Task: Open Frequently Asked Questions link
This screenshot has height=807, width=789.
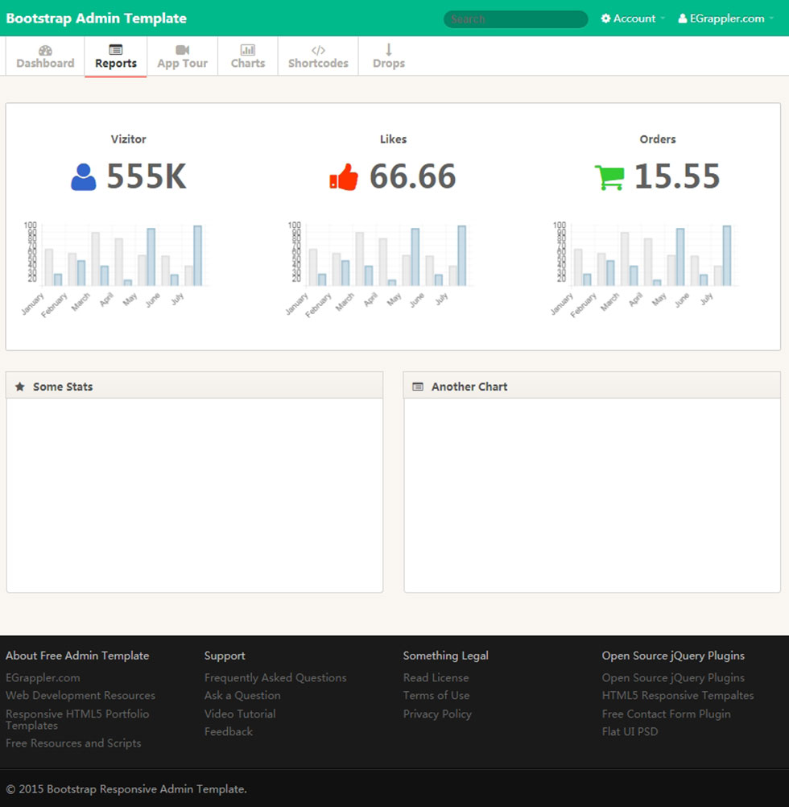Action: coord(275,678)
